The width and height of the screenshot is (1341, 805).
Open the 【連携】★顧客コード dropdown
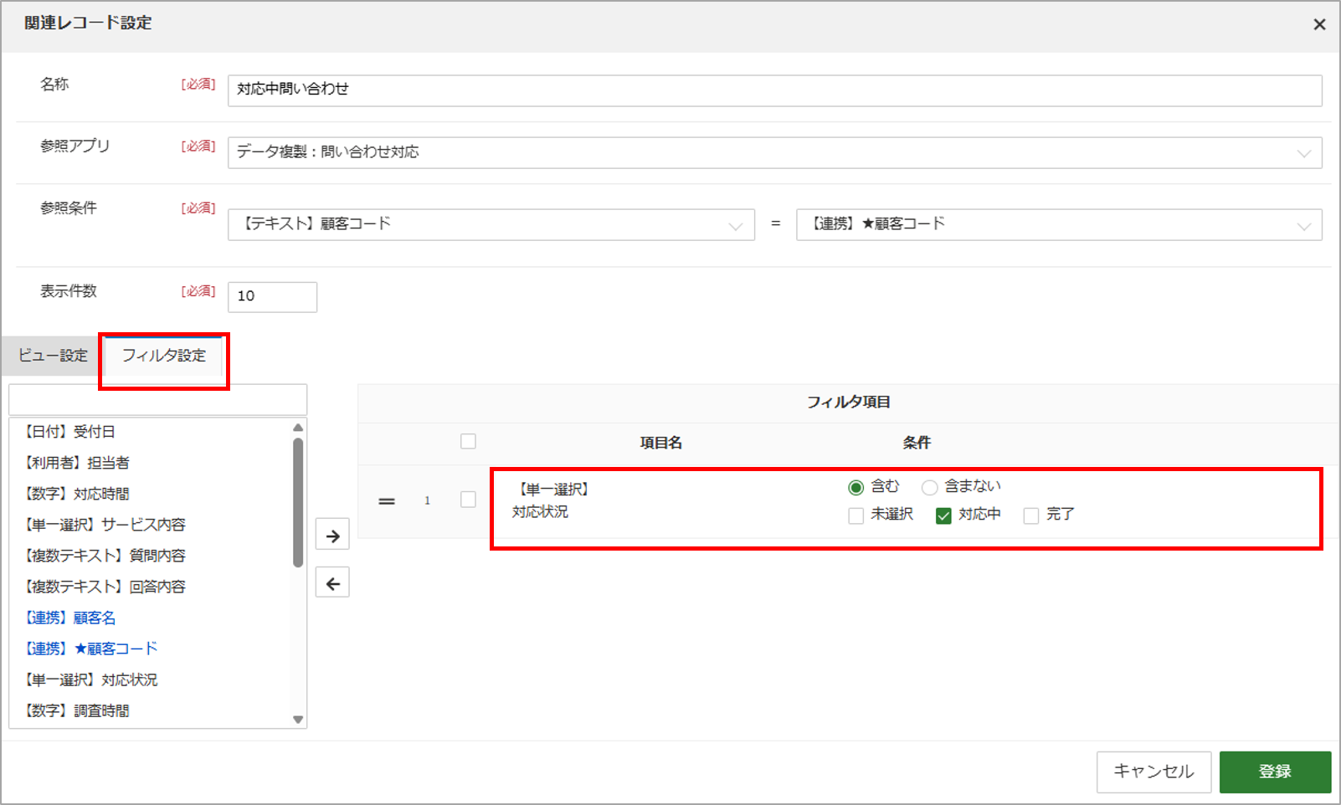point(1059,224)
